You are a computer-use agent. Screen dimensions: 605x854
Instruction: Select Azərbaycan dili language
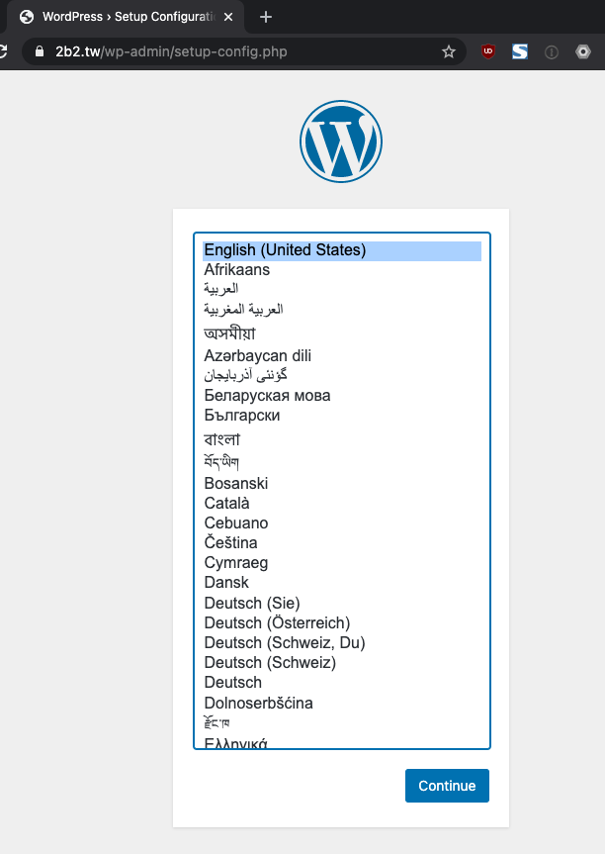tap(342, 355)
